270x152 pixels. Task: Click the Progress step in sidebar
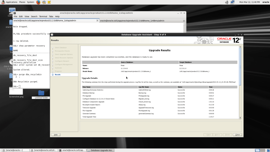pyautogui.click(x=58, y=71)
